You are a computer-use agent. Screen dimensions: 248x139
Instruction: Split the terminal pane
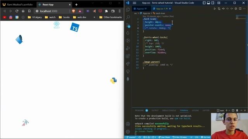coord(233,110)
